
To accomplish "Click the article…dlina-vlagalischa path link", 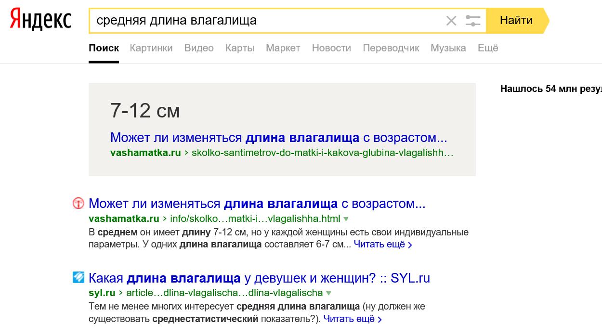I will tap(224, 293).
